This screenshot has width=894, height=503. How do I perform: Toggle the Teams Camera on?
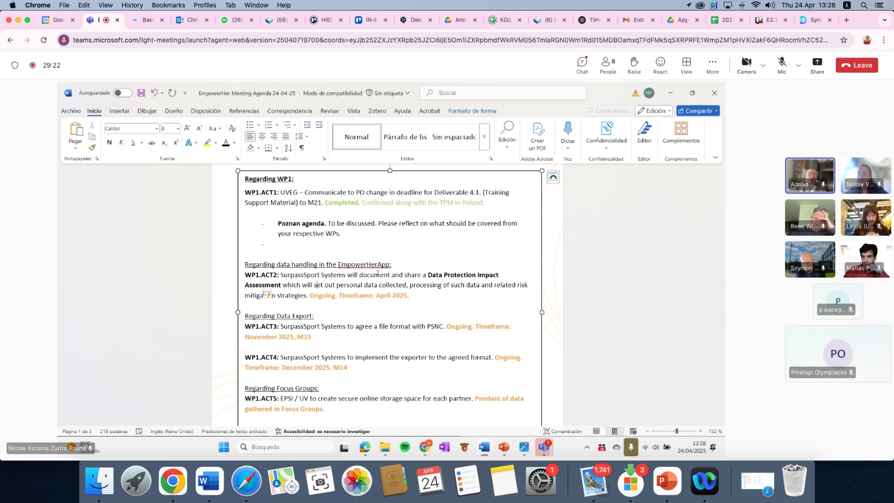[x=746, y=65]
